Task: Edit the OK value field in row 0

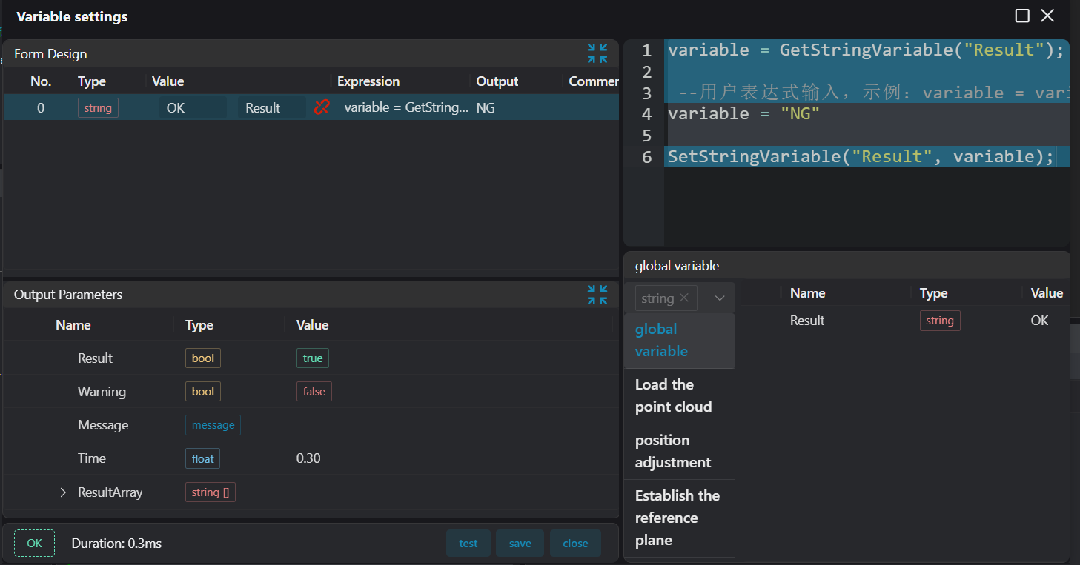Action: (193, 107)
